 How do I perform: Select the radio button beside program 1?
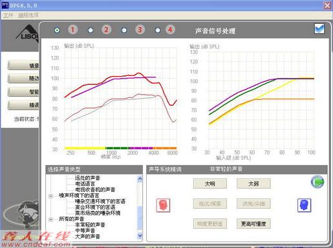click(x=57, y=30)
